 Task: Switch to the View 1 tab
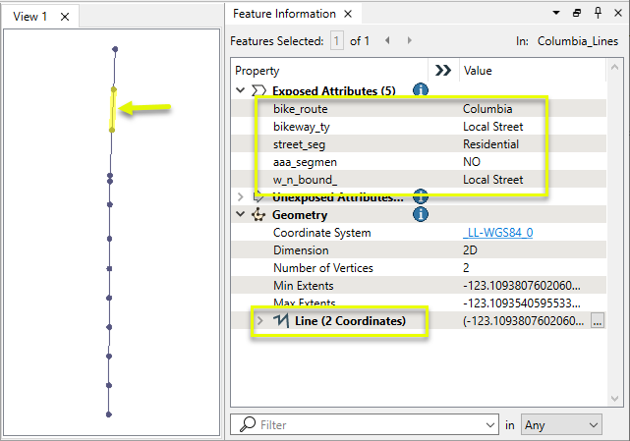(30, 16)
